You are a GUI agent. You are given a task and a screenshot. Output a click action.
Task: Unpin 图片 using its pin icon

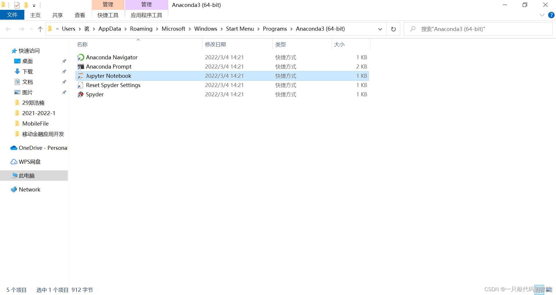64,93
